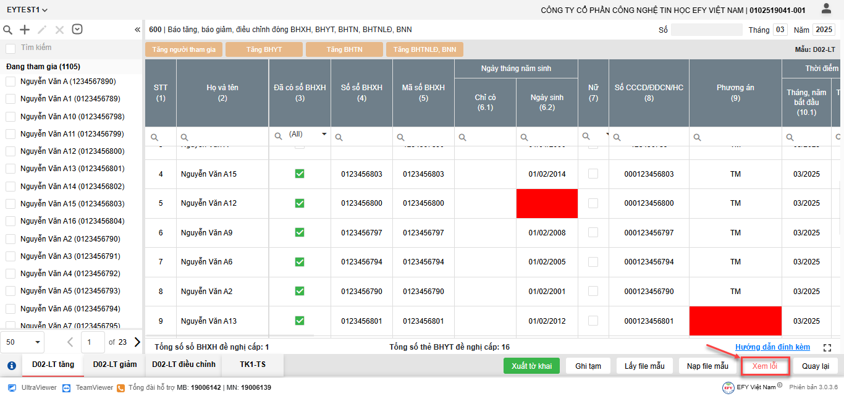Uncheck 'Đã có sổ BHXH' for Nguyễn Văn A15
Image resolution: width=844 pixels, height=396 pixels.
pyautogui.click(x=300, y=174)
